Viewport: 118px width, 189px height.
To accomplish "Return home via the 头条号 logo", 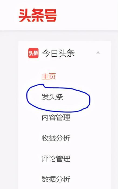I will coord(38,15).
